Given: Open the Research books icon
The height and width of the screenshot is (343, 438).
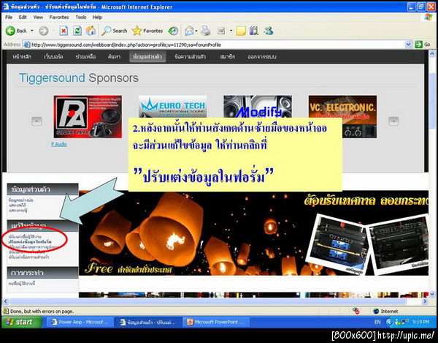Looking at the screenshot, I should 253,31.
